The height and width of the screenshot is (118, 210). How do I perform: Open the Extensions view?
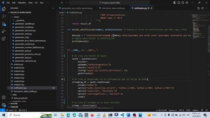(x=4, y=39)
